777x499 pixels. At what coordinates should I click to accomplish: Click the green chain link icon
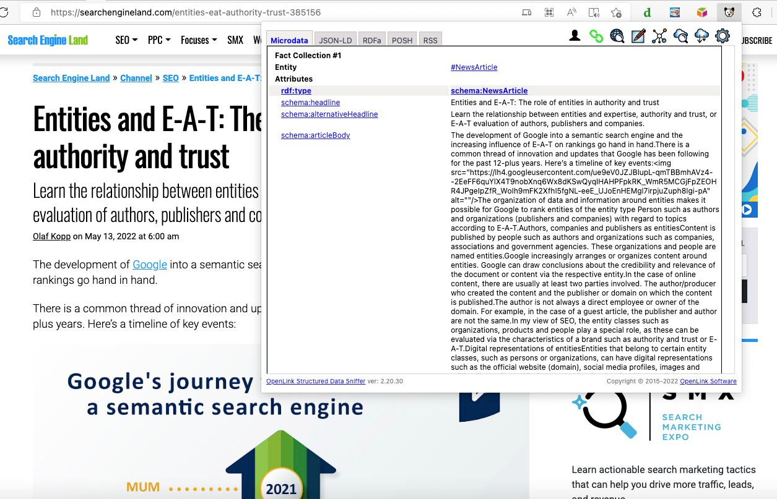pyautogui.click(x=596, y=36)
